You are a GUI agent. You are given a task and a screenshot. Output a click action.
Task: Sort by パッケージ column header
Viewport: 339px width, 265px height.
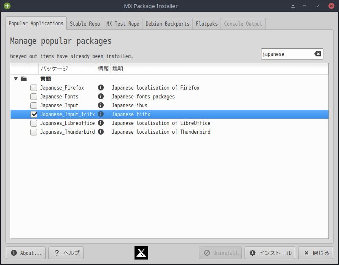click(x=67, y=69)
